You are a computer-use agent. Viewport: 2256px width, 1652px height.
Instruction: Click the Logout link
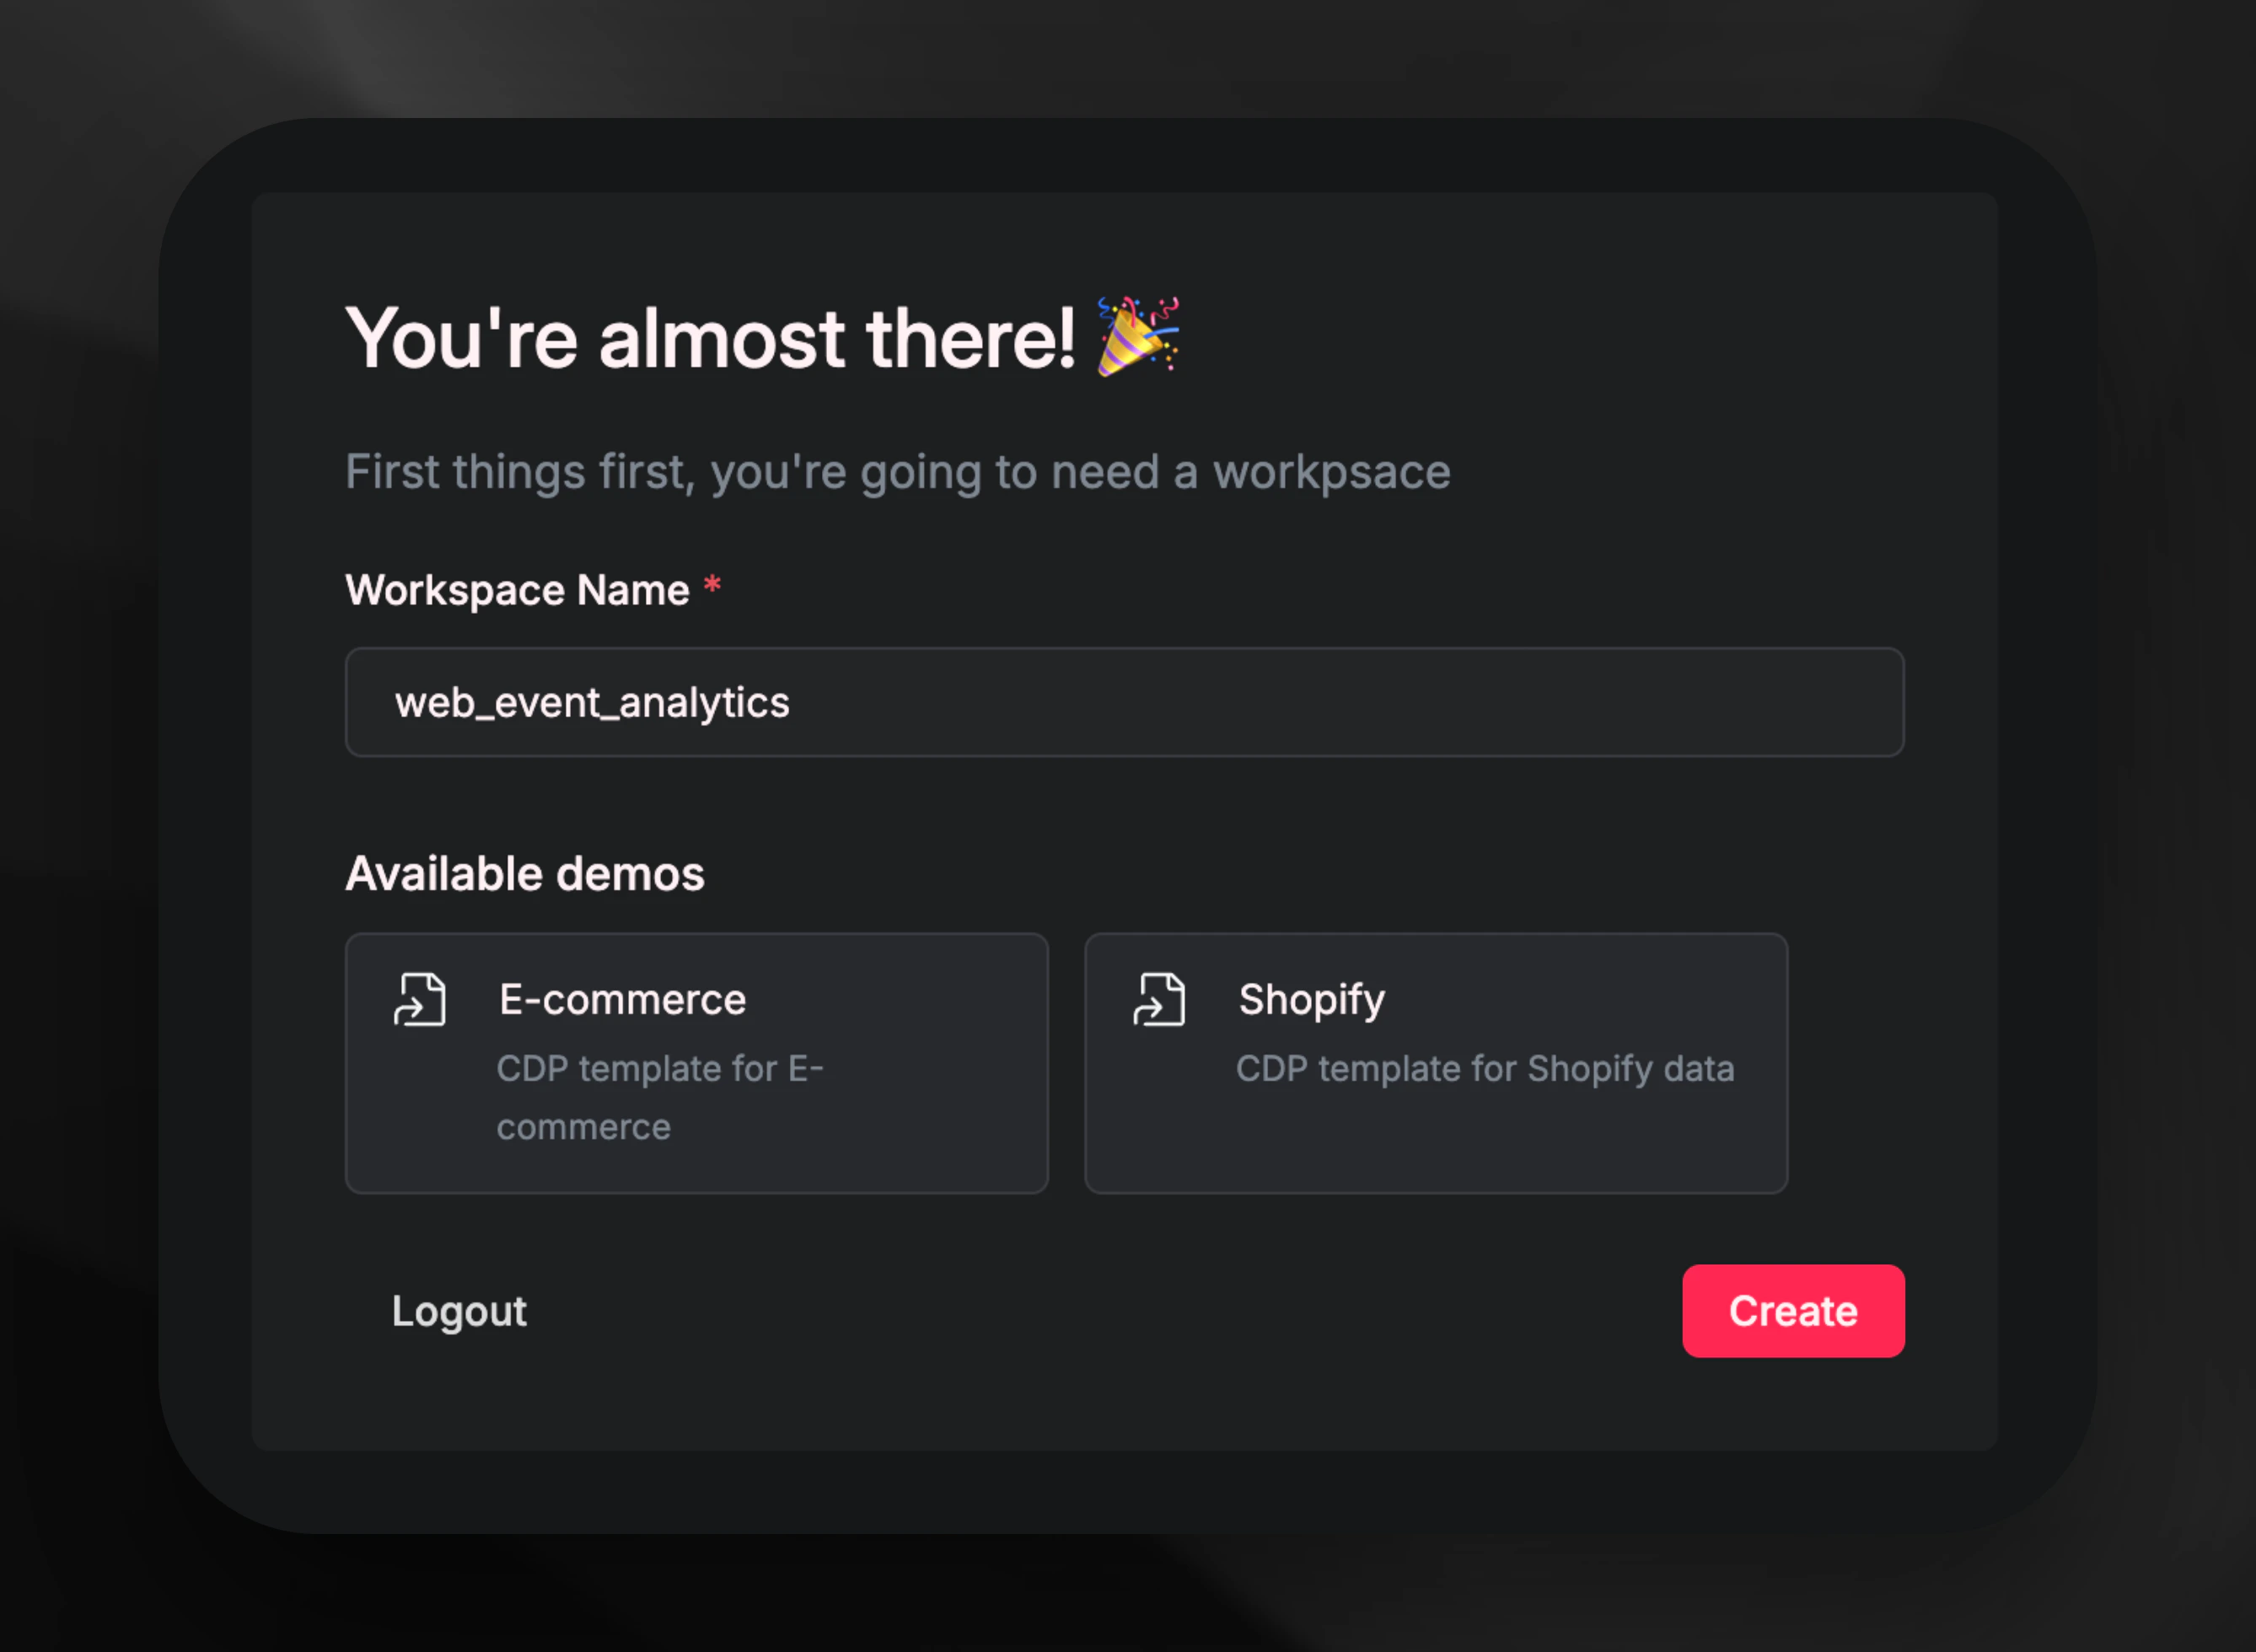[459, 1311]
